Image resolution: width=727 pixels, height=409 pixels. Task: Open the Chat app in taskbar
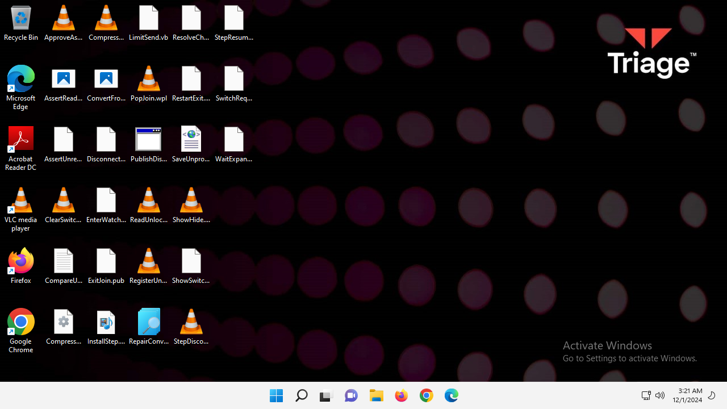click(x=351, y=395)
